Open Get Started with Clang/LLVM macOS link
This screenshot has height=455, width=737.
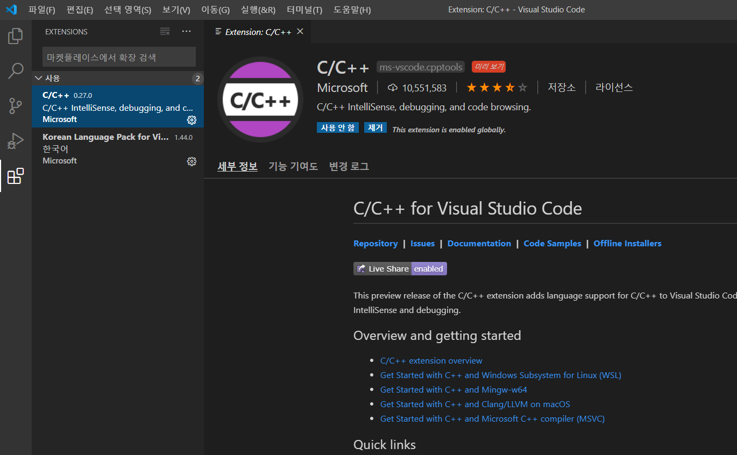pos(475,404)
